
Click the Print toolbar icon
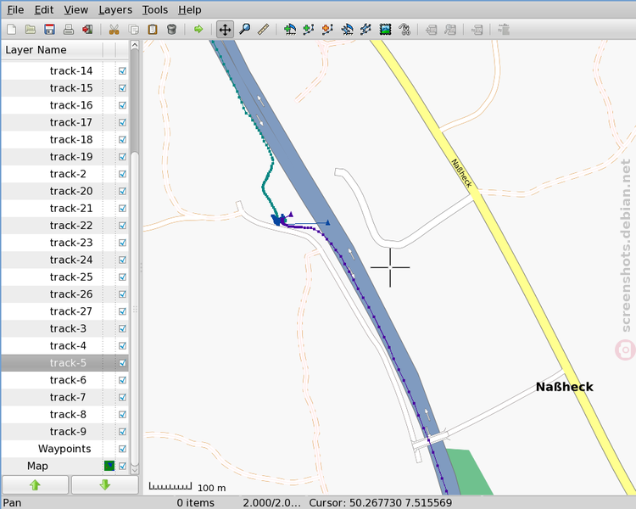[69, 29]
